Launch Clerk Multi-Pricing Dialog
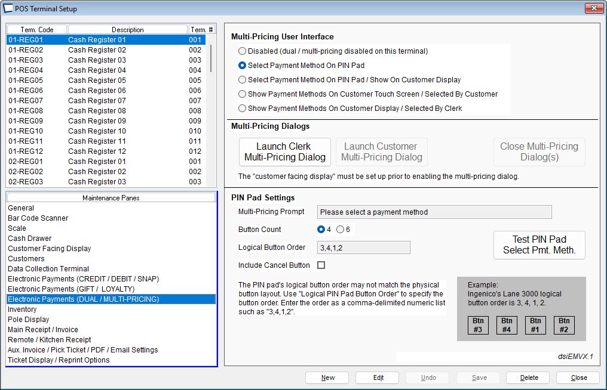 click(285, 152)
